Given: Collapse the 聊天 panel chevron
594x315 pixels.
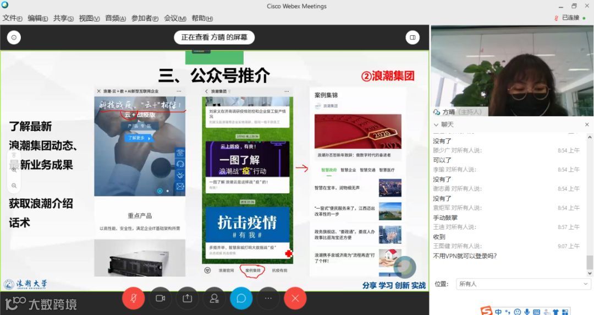Looking at the screenshot, I should click(436, 124).
